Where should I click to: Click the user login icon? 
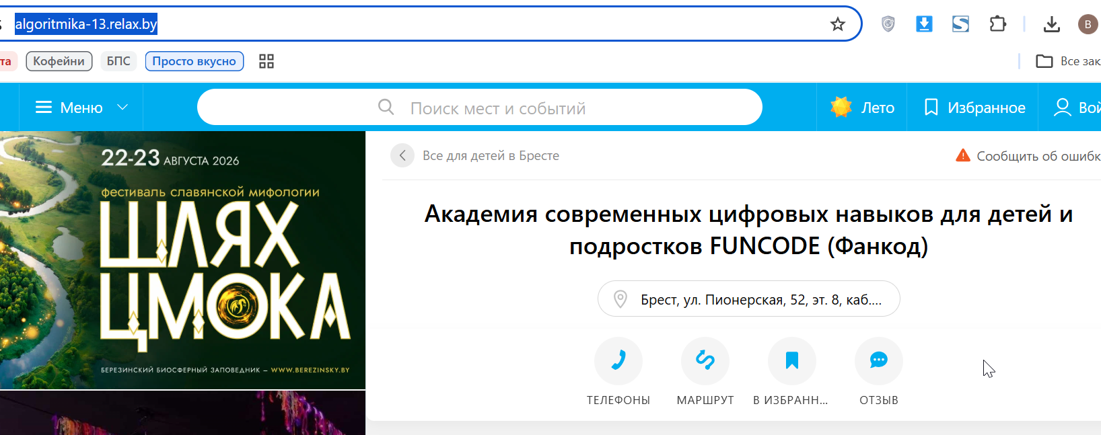coord(1063,108)
